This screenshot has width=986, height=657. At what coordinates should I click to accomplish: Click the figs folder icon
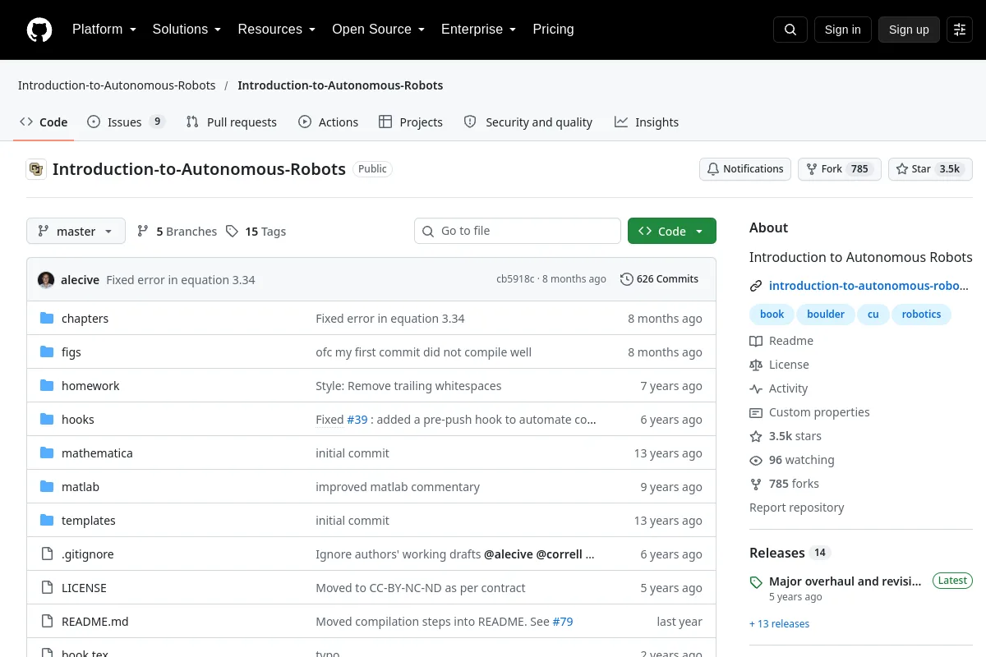click(47, 352)
